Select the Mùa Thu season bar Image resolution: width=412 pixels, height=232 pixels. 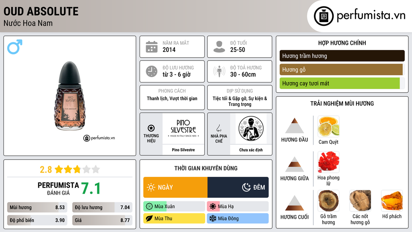[174, 219]
